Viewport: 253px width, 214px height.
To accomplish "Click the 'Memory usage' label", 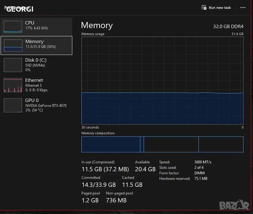I will click(x=93, y=34).
